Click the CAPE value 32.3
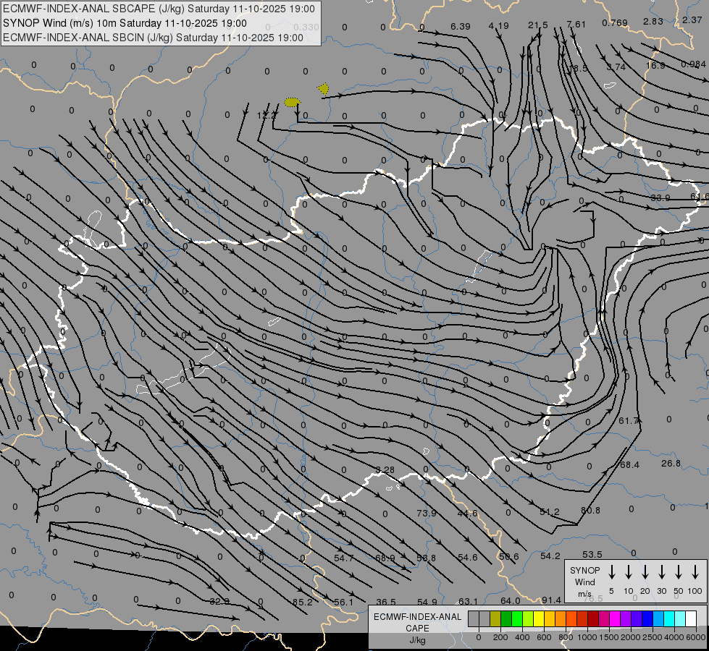 [x=219, y=601]
